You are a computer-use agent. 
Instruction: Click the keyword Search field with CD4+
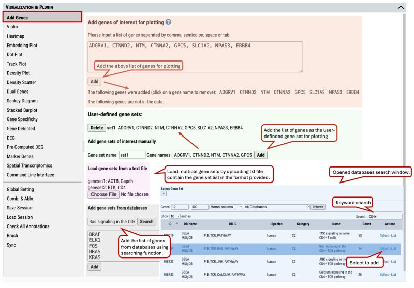pyautogui.click(x=385, y=217)
